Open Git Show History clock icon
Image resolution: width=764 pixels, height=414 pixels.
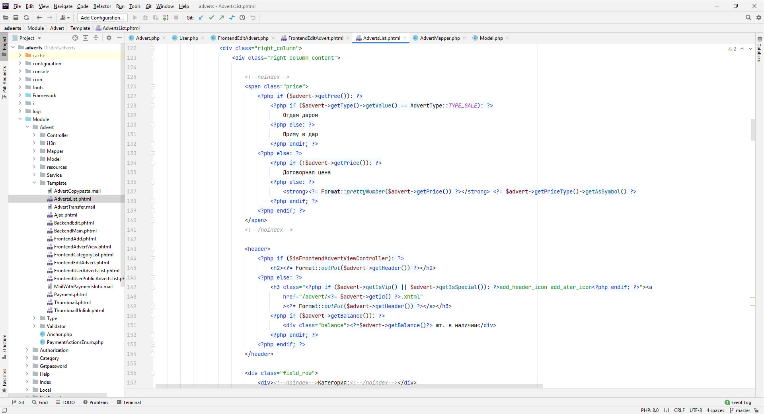tap(242, 18)
